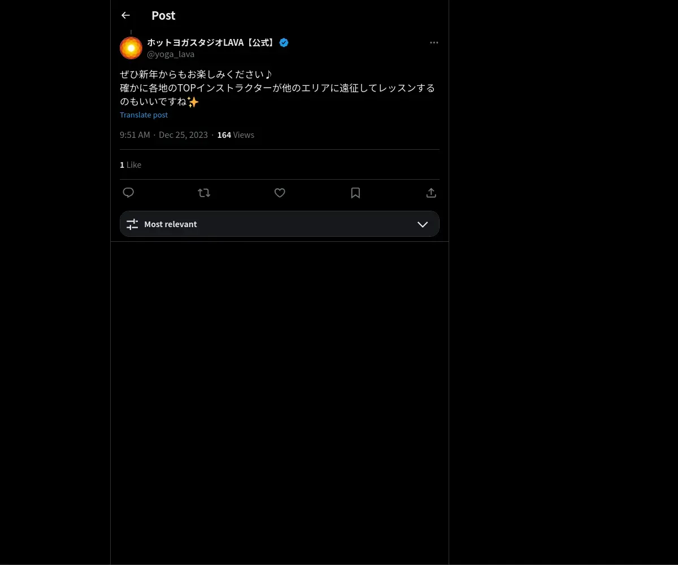678x565 pixels.
Task: Click the Post page heading
Action: (x=163, y=15)
